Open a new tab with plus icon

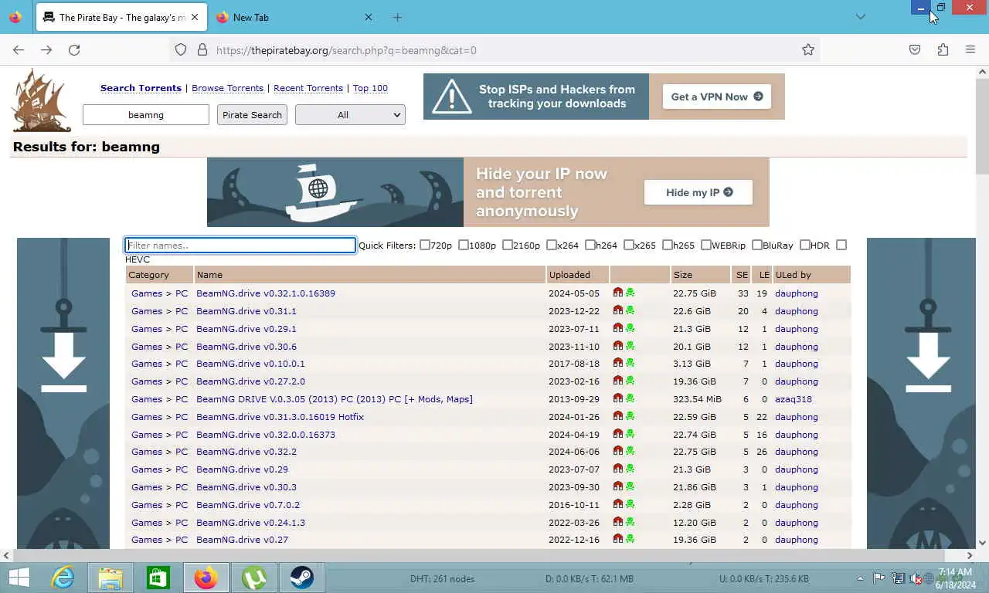click(x=397, y=17)
